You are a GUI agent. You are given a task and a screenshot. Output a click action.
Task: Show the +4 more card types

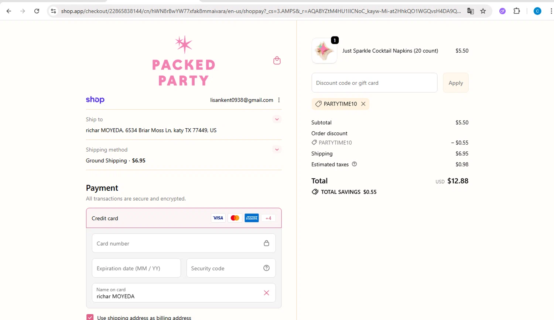(269, 218)
